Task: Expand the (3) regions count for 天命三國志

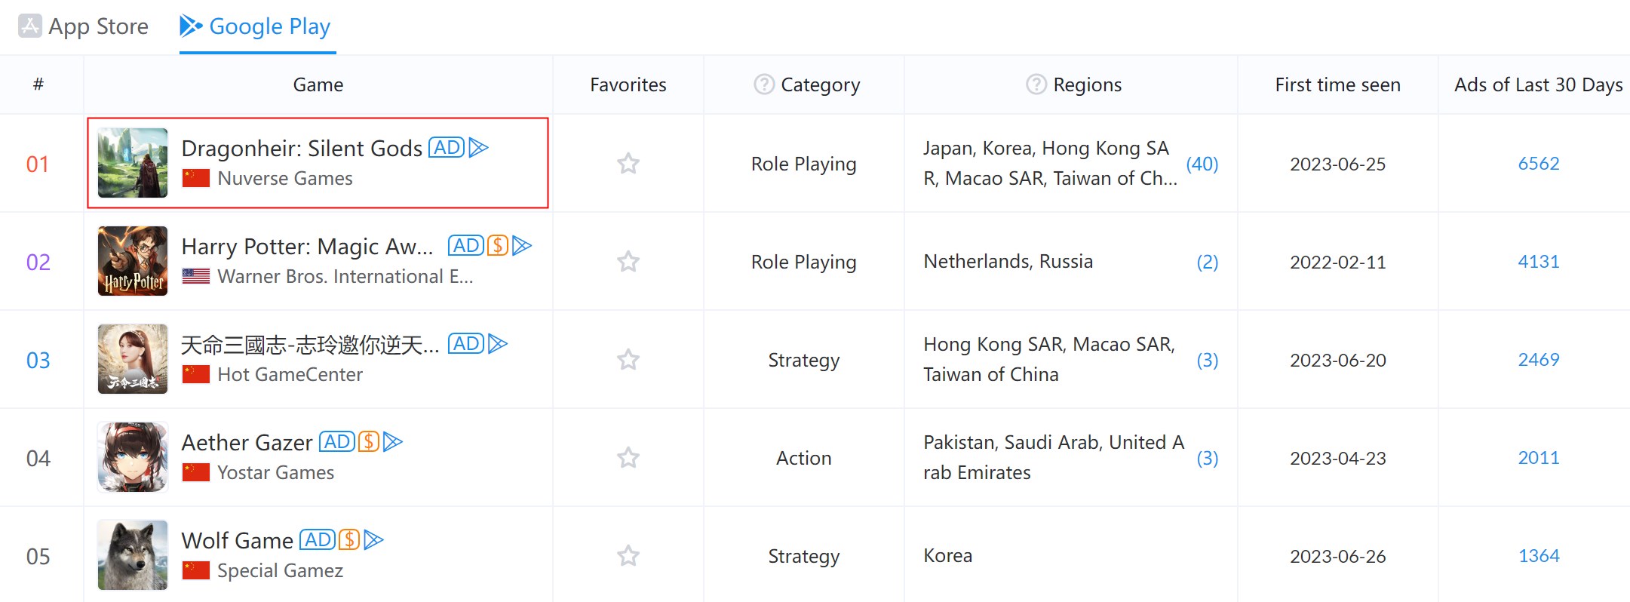Action: pyautogui.click(x=1208, y=360)
